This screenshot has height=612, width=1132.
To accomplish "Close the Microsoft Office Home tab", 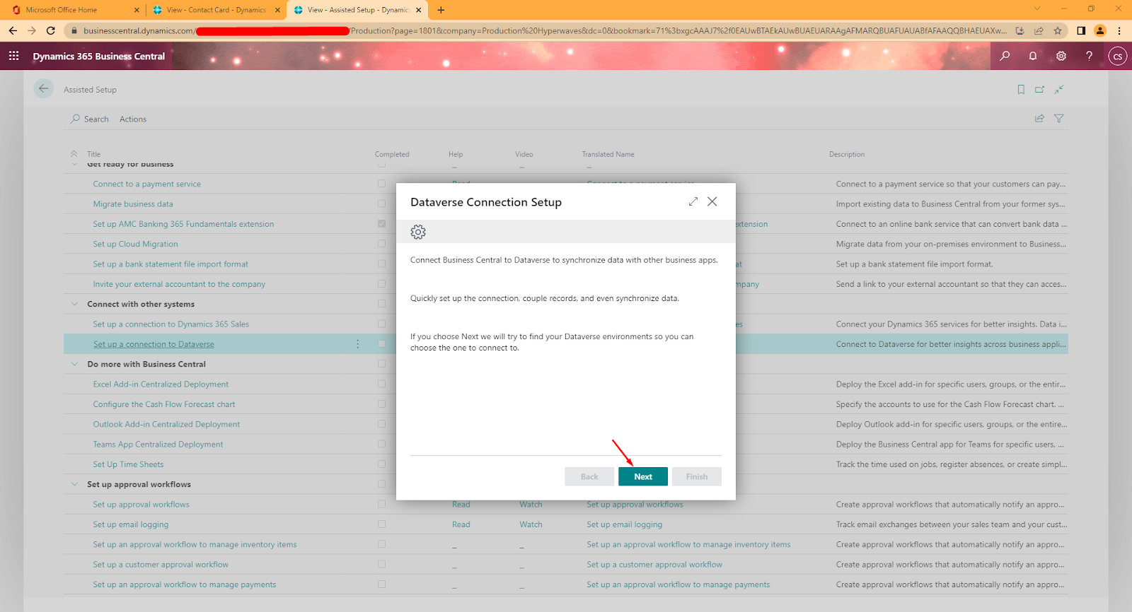I will tap(137, 10).
